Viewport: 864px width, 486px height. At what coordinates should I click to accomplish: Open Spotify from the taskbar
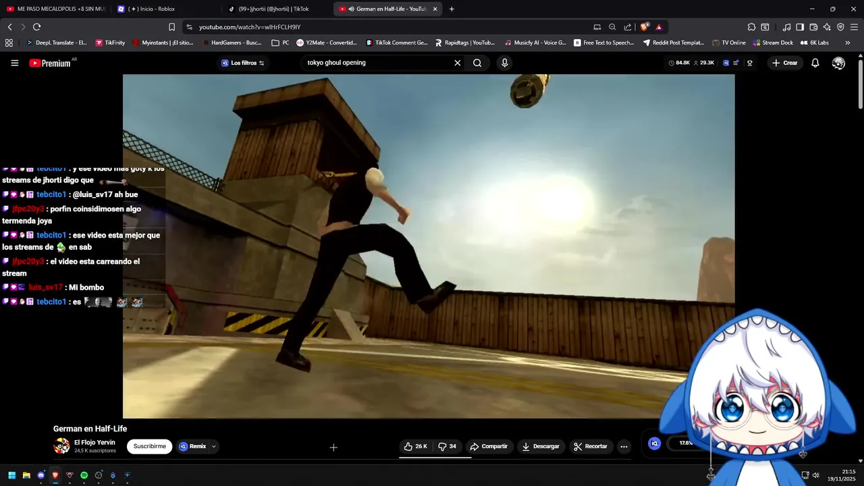(x=84, y=475)
